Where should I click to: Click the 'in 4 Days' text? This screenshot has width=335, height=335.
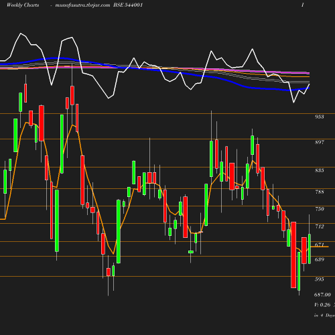(x=324, y=316)
